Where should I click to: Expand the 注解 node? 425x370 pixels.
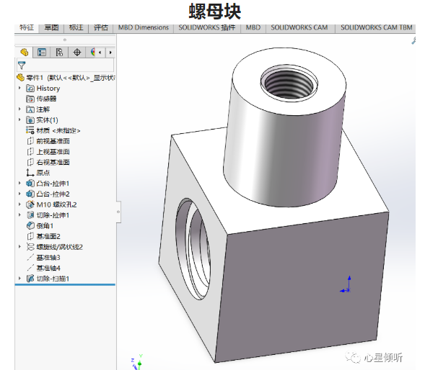[19, 109]
